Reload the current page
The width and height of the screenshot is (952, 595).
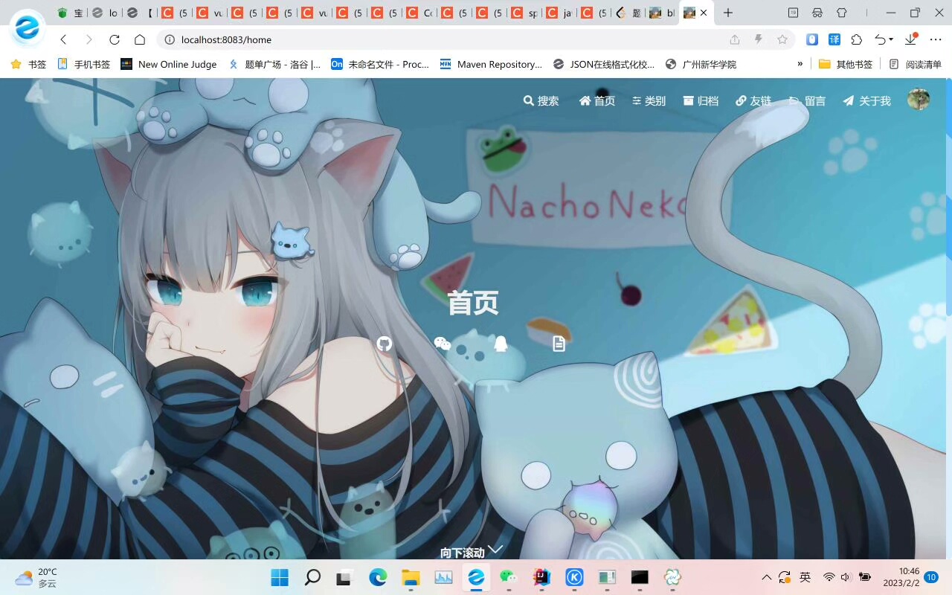[114, 39]
